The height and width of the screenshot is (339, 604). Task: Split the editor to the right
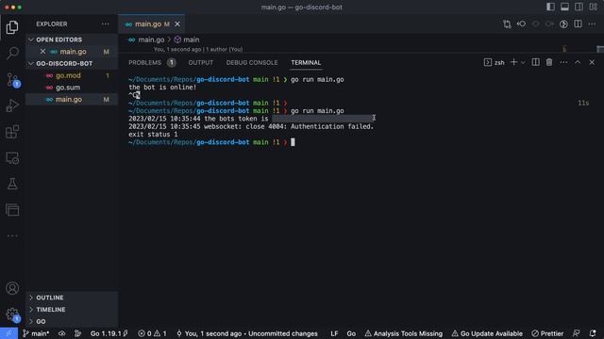coord(578,24)
